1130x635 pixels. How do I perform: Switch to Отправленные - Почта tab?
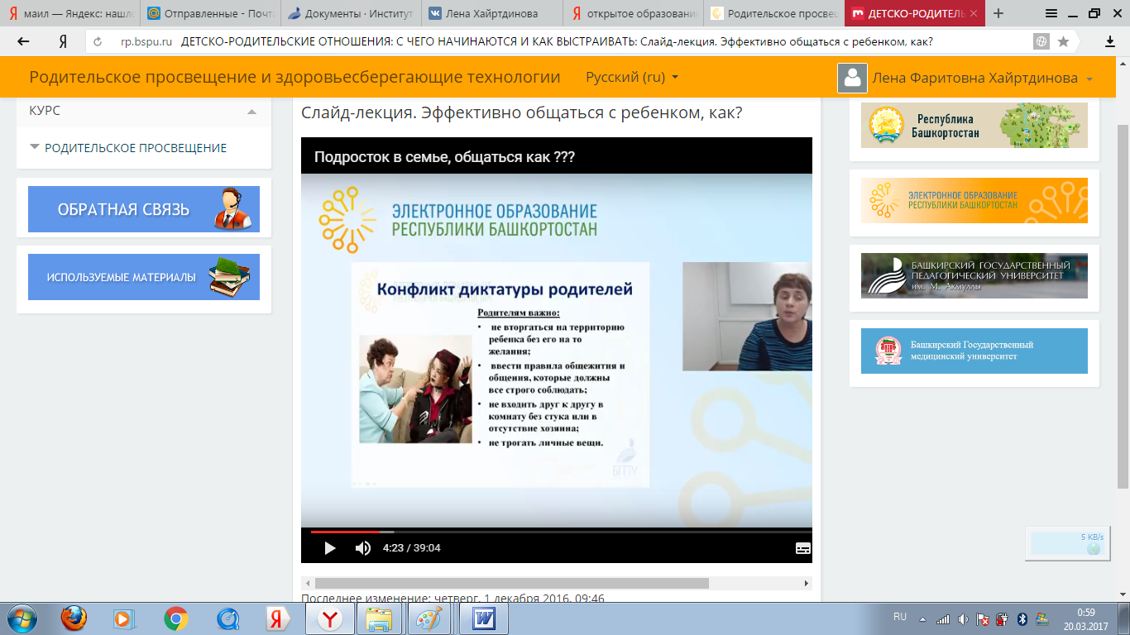210,13
